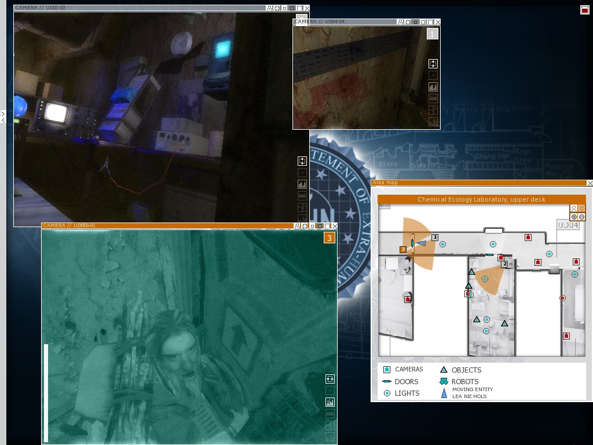
Task: Zoom out on the area map
Action: [x=581, y=217]
